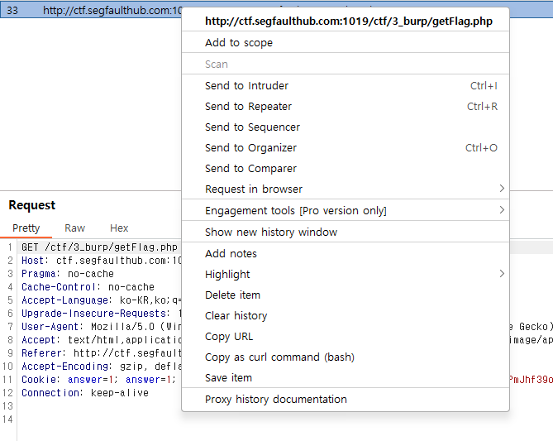553x441 pixels.
Task: Open Proxy history documentation
Action: [276, 400]
